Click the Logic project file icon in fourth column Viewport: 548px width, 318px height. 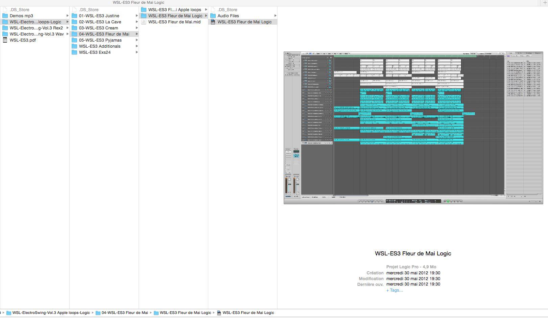(213, 22)
